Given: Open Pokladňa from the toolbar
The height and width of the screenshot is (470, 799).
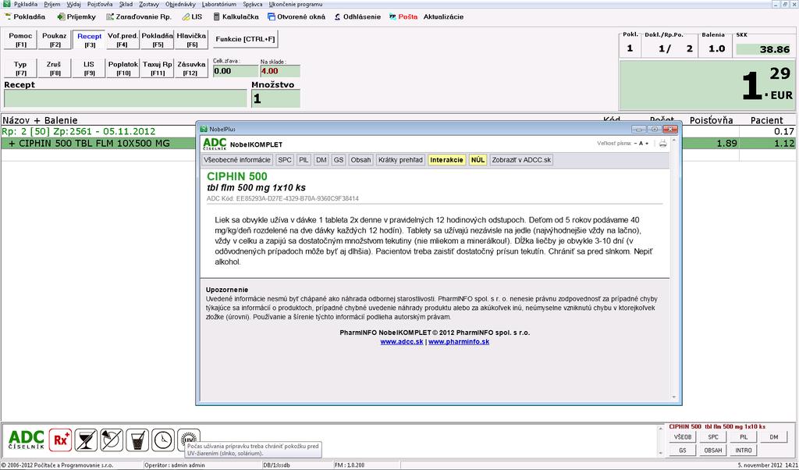Looking at the screenshot, I should [x=24, y=17].
